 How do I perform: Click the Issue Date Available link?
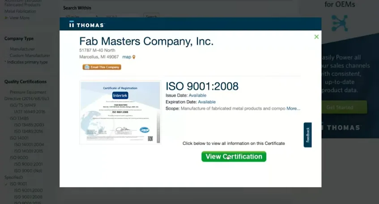(x=197, y=95)
